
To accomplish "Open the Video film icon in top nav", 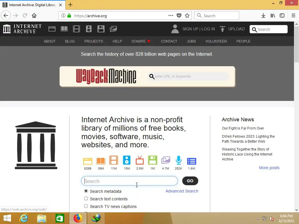I will pos(77,29).
